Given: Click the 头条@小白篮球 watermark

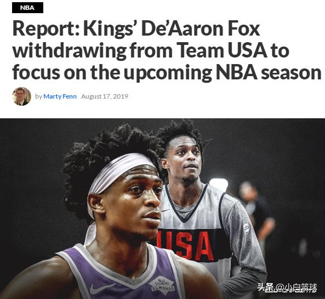Looking at the screenshot, I should pyautogui.click(x=287, y=288).
